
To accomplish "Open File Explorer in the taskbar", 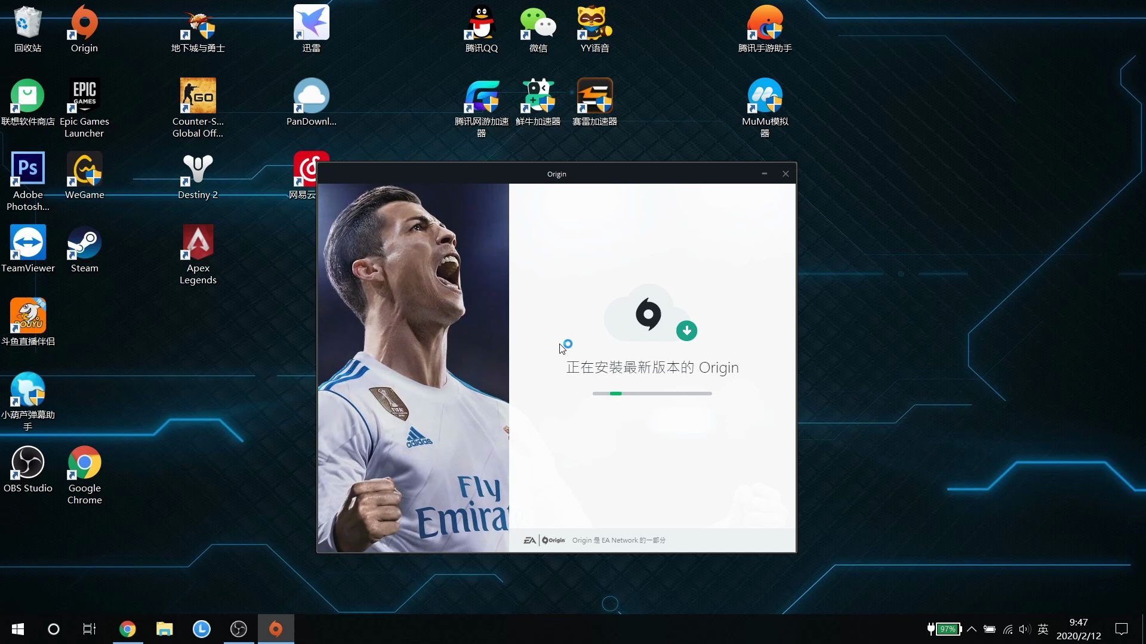I will tap(164, 629).
